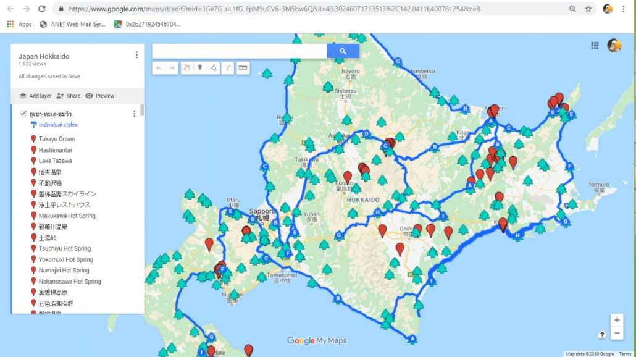Pick the Draw a line tool
The image size is (636, 357).
(214, 68)
